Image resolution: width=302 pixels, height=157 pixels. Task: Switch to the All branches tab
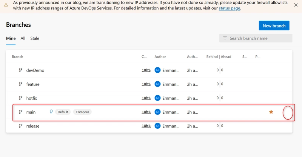point(23,38)
